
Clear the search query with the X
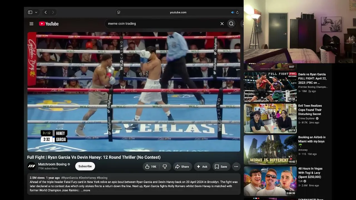(x=222, y=24)
